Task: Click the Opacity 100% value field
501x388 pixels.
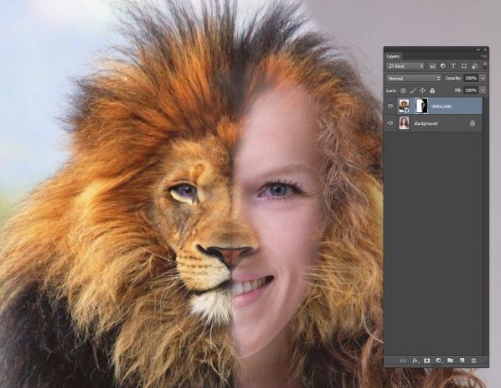Action: [x=471, y=78]
